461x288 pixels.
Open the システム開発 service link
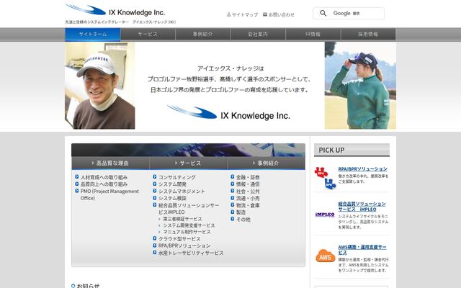click(173, 184)
